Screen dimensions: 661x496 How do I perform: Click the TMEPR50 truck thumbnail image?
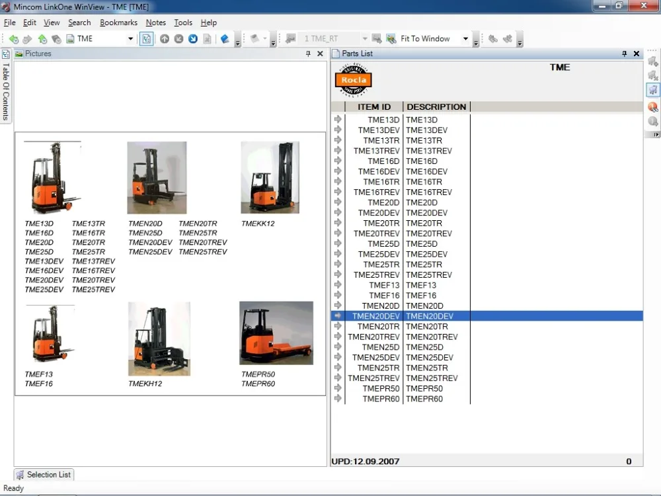pos(276,334)
